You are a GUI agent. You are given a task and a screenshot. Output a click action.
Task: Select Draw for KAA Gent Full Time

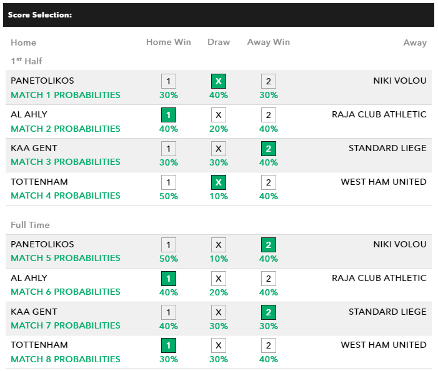pos(218,312)
